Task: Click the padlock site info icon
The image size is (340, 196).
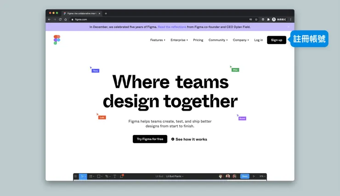Action: click(73, 19)
